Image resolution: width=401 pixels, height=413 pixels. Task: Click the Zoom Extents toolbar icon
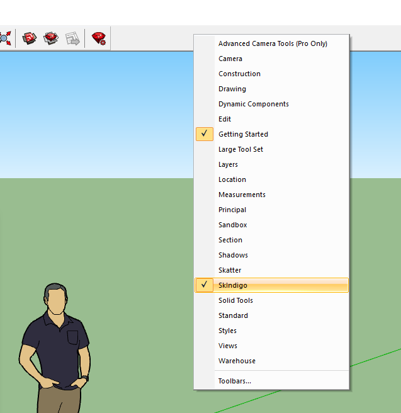[5, 38]
